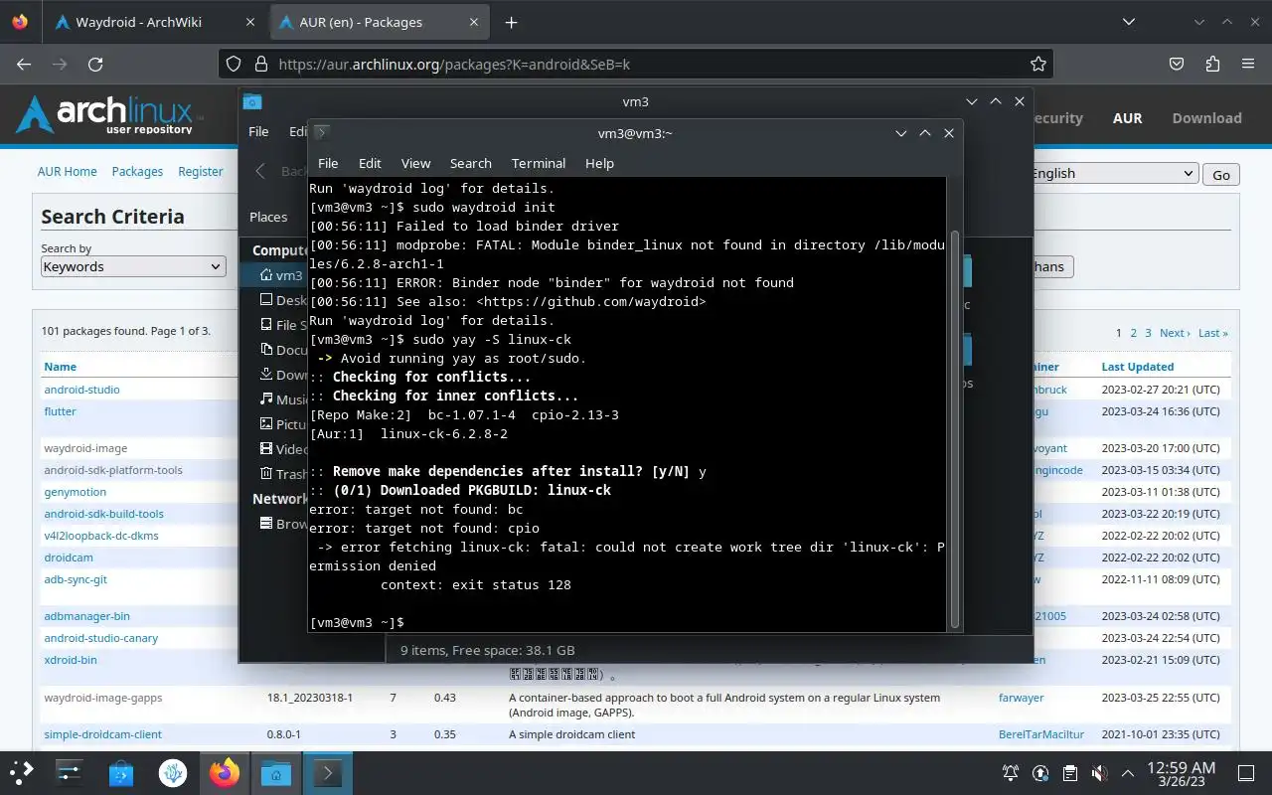The width and height of the screenshot is (1272, 795).
Task: Click the list all tabs chevron in Firefox
Action: coord(1128,22)
